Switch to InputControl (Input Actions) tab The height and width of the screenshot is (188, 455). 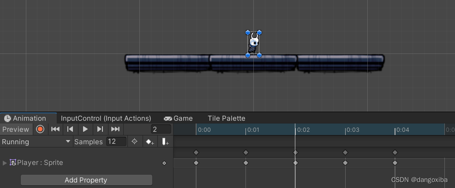[x=106, y=118]
